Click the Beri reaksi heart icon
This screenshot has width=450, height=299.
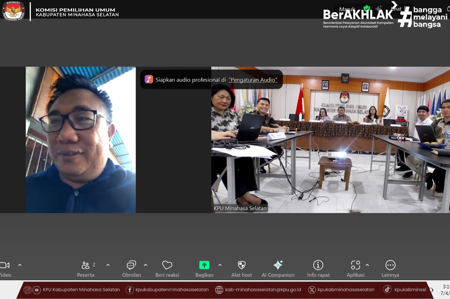tap(167, 265)
